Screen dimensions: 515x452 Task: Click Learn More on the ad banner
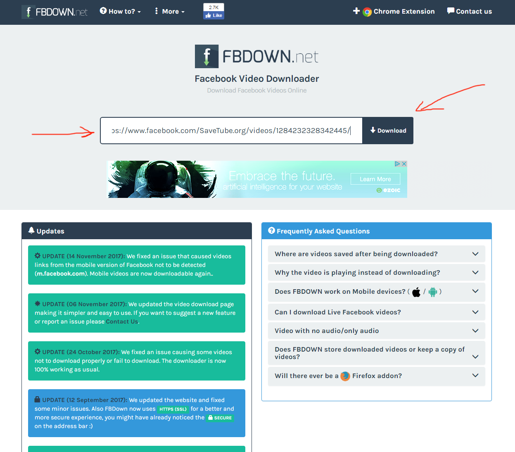coord(375,179)
